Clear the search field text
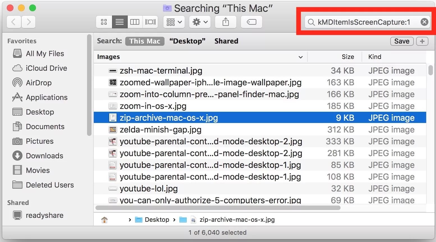The image size is (436, 242). pyautogui.click(x=424, y=22)
